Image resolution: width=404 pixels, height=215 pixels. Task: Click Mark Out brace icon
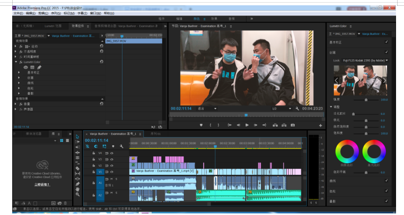pos(218,125)
